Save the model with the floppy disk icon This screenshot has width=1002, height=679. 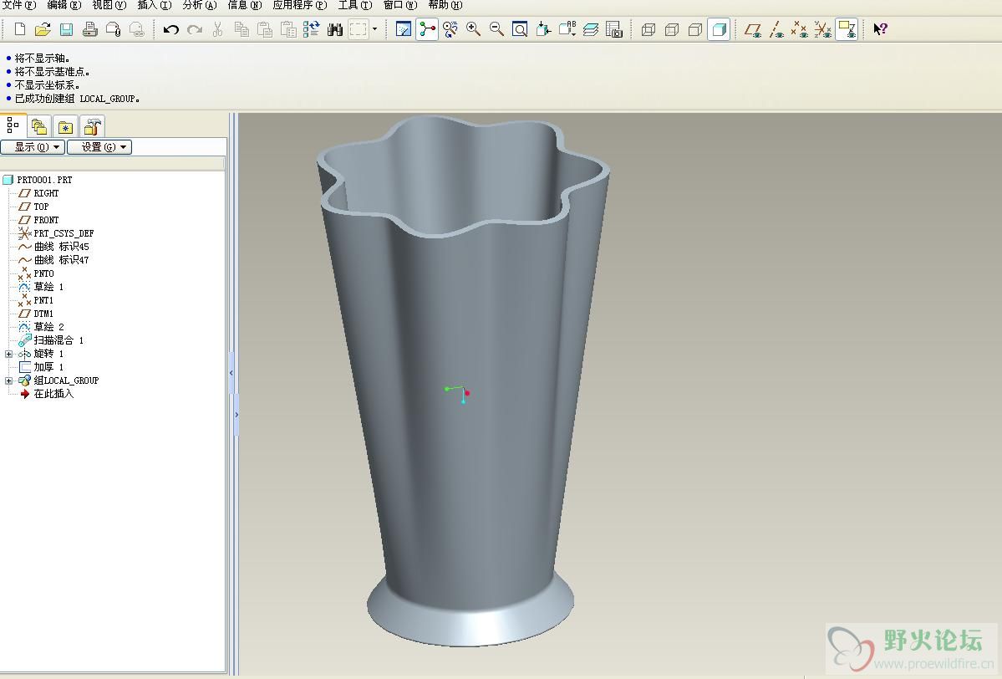pyautogui.click(x=66, y=28)
